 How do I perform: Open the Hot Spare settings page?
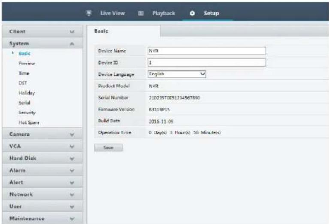click(29, 122)
